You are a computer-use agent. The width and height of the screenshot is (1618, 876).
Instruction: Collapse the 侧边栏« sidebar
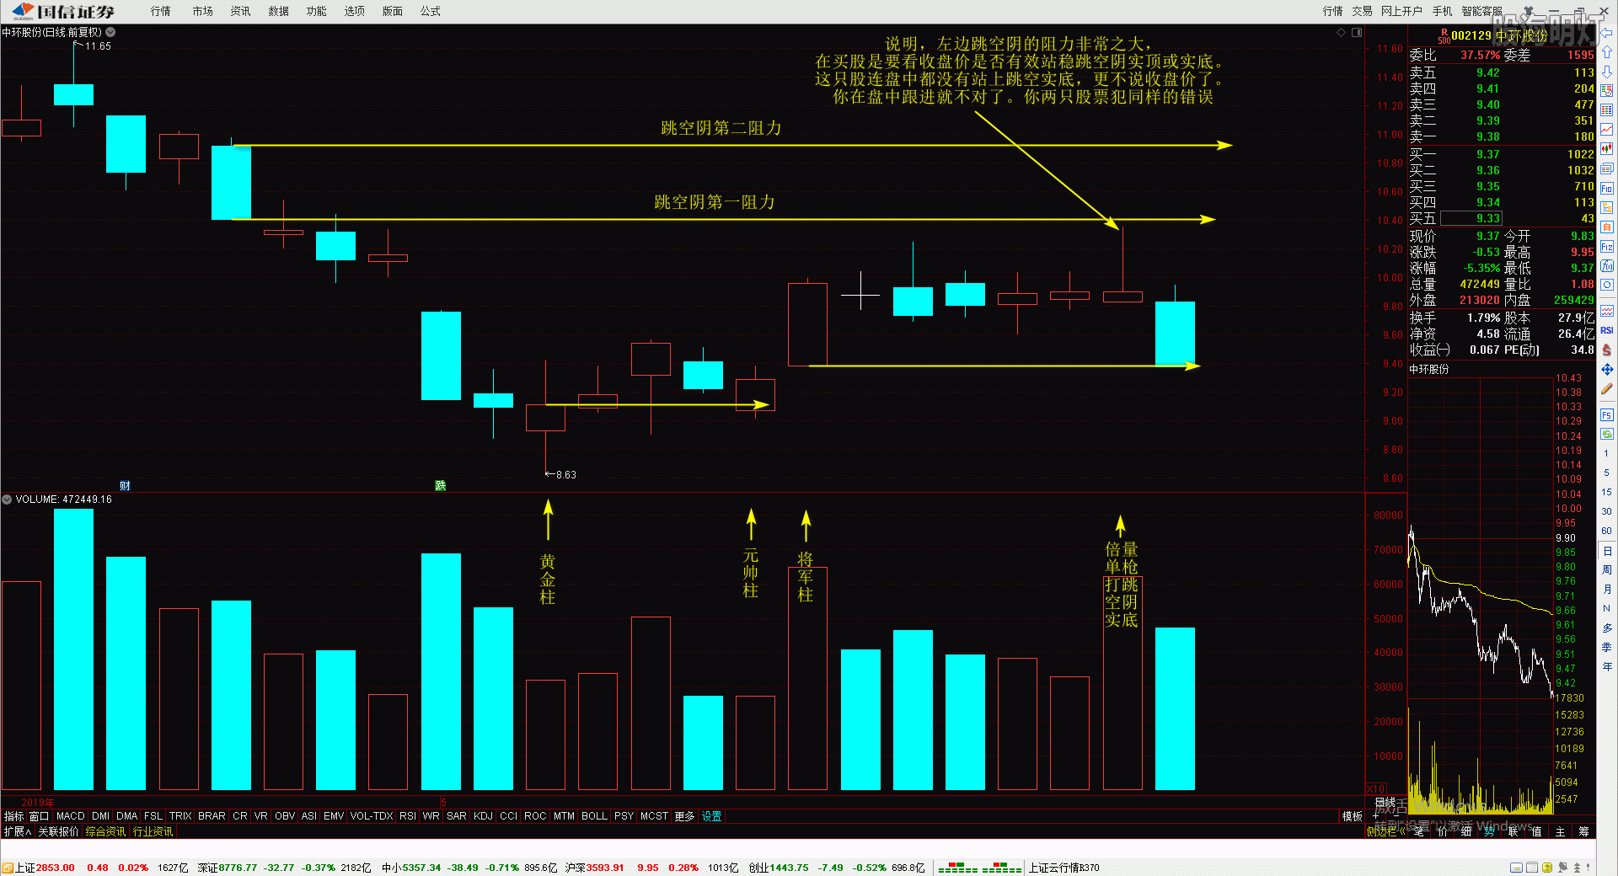pos(1386,831)
